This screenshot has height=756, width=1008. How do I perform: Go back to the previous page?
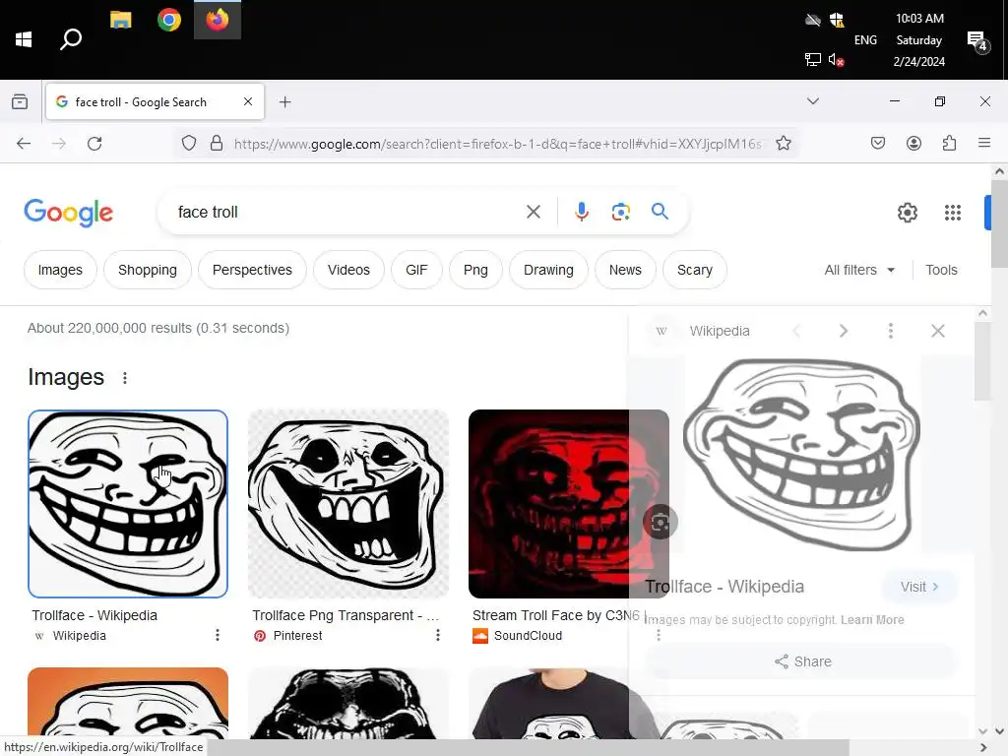(x=24, y=144)
